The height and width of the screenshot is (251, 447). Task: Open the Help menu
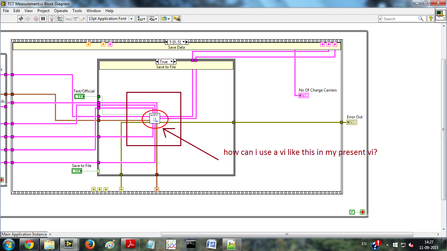(x=109, y=11)
